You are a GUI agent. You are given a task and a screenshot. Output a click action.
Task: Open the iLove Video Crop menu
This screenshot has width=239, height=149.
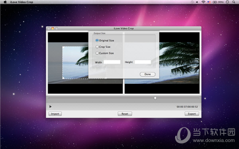[x=22, y=2]
